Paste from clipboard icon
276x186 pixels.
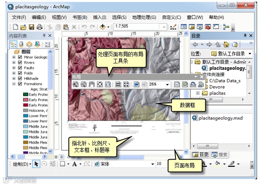click(66, 27)
